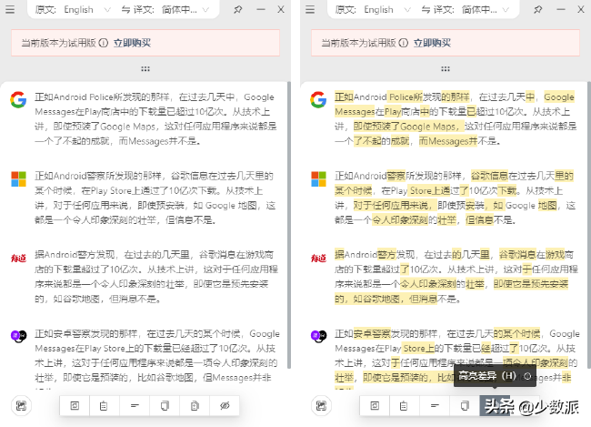Click the dotted drag handle in right window

pyautogui.click(x=446, y=68)
